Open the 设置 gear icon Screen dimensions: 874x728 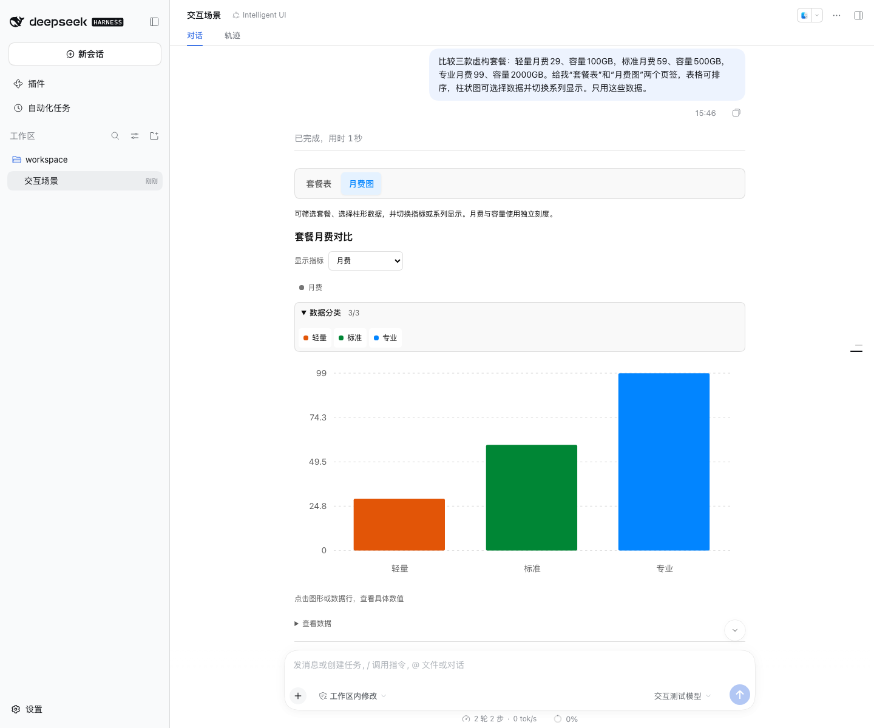(16, 709)
